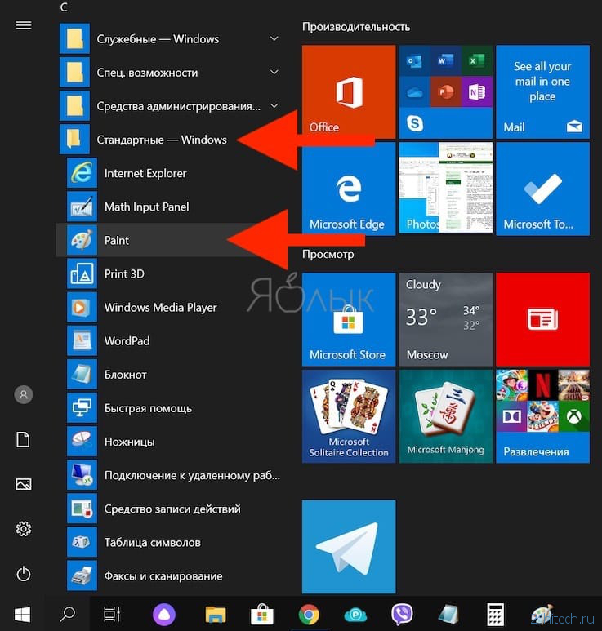This screenshot has width=602, height=631.
Task: Open Settings gear in Start sidebar
Action: click(24, 529)
